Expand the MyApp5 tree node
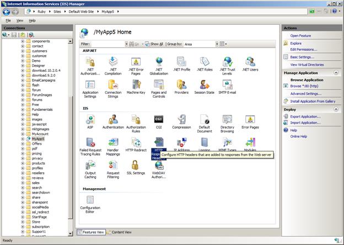The width and height of the screenshot is (344, 245). (x=23, y=139)
